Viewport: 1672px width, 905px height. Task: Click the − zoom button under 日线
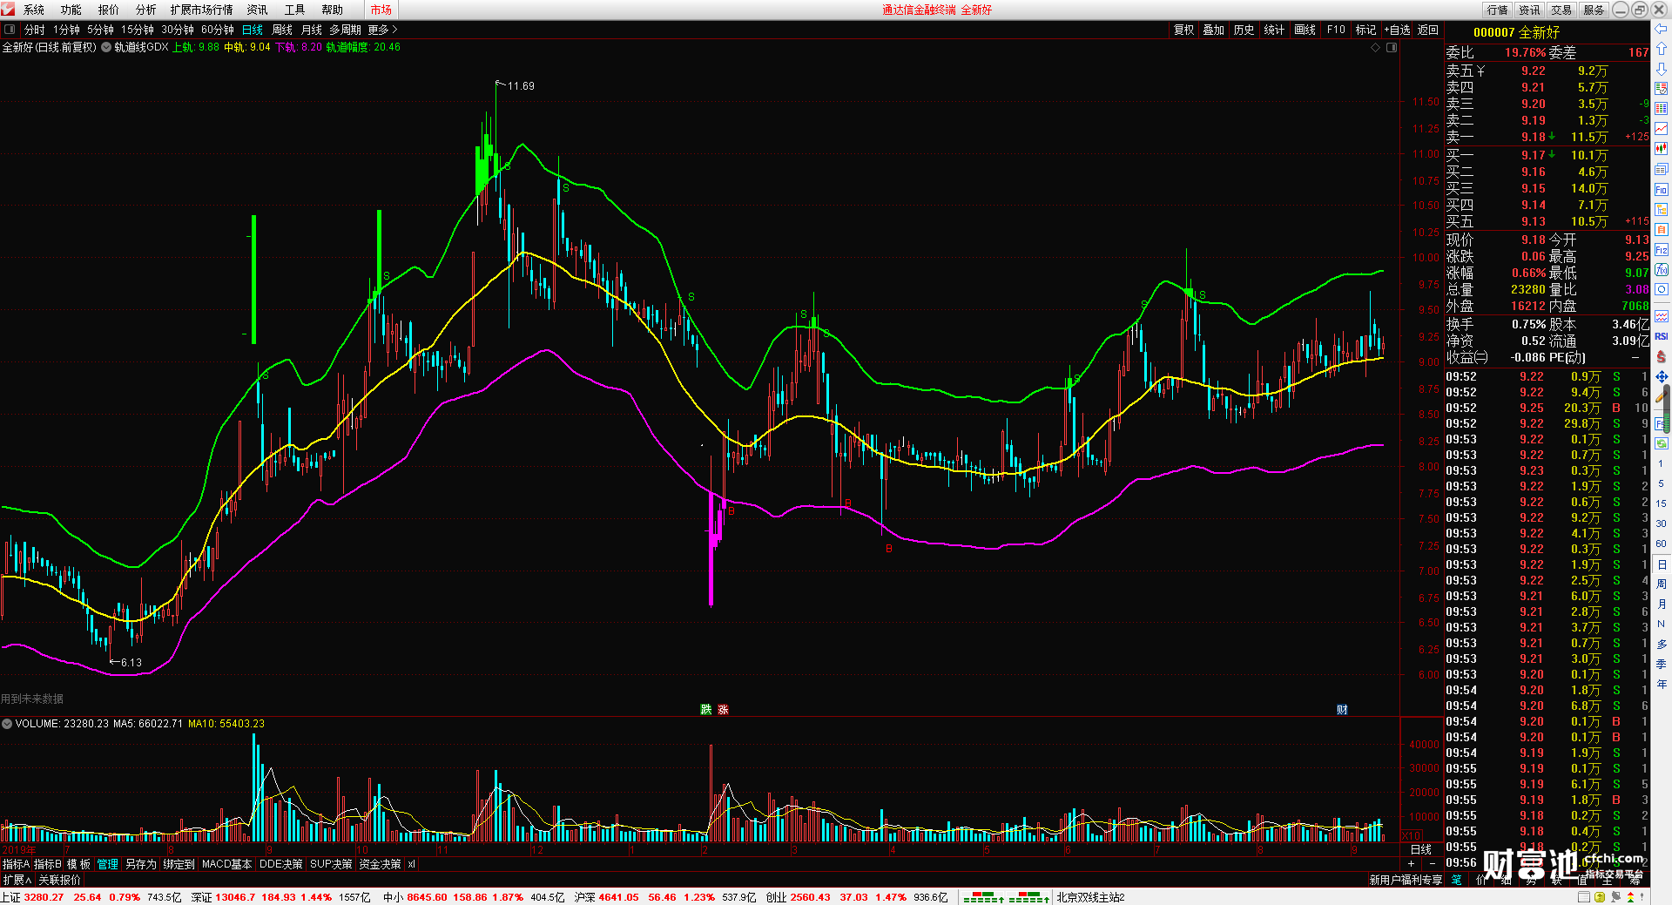(x=1433, y=864)
